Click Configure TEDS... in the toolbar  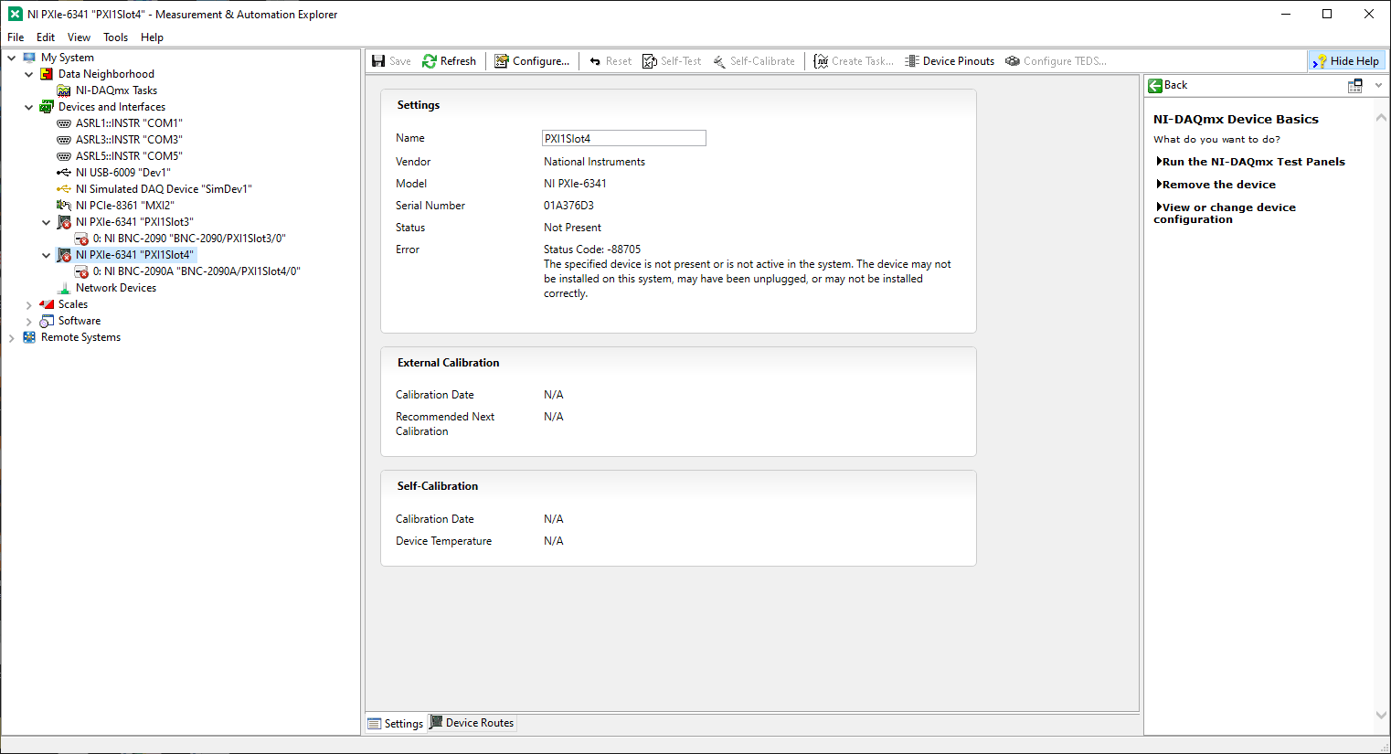[1056, 61]
